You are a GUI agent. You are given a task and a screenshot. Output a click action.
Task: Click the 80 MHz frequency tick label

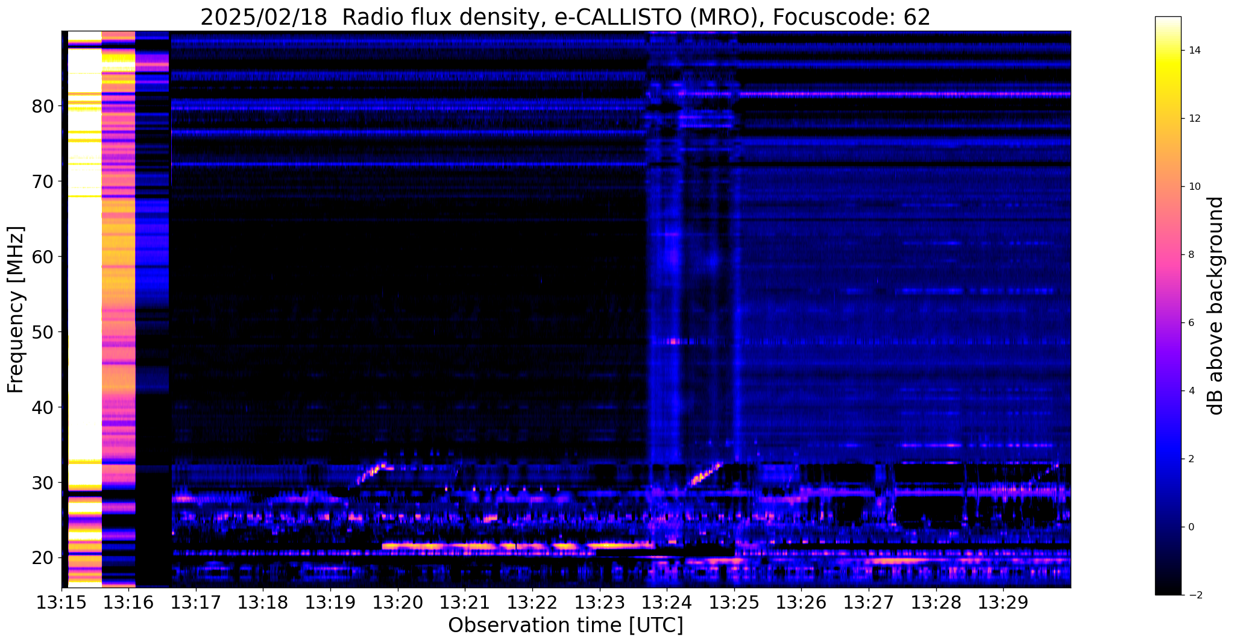(43, 106)
